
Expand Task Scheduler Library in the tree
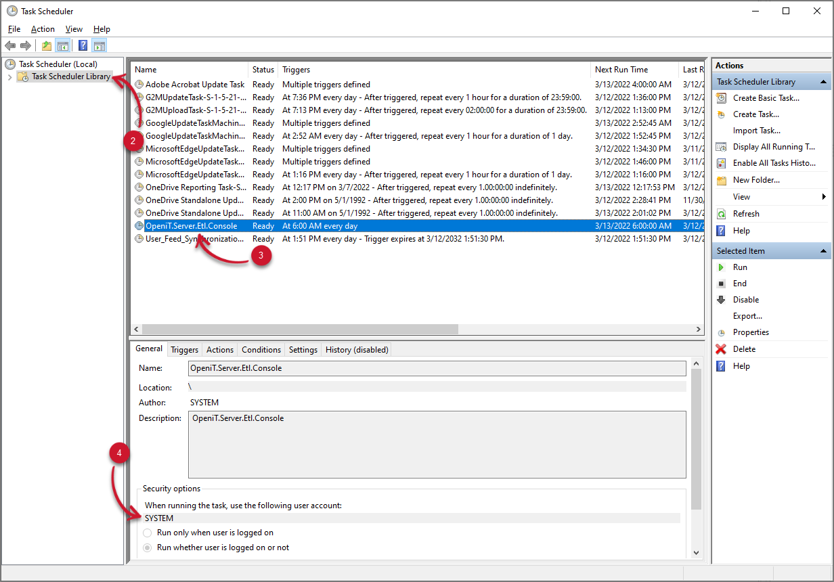tap(9, 76)
